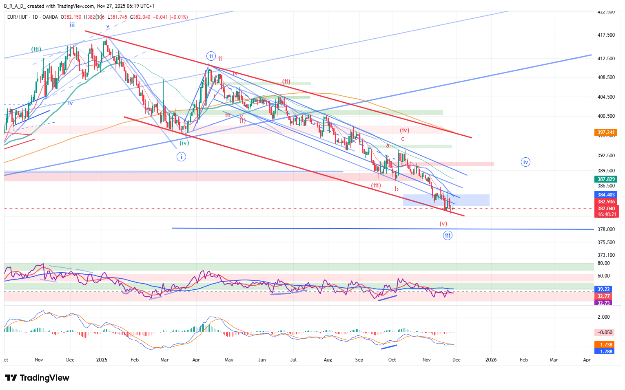
Task: Select the orange 397.241 price label
Action: (x=606, y=132)
